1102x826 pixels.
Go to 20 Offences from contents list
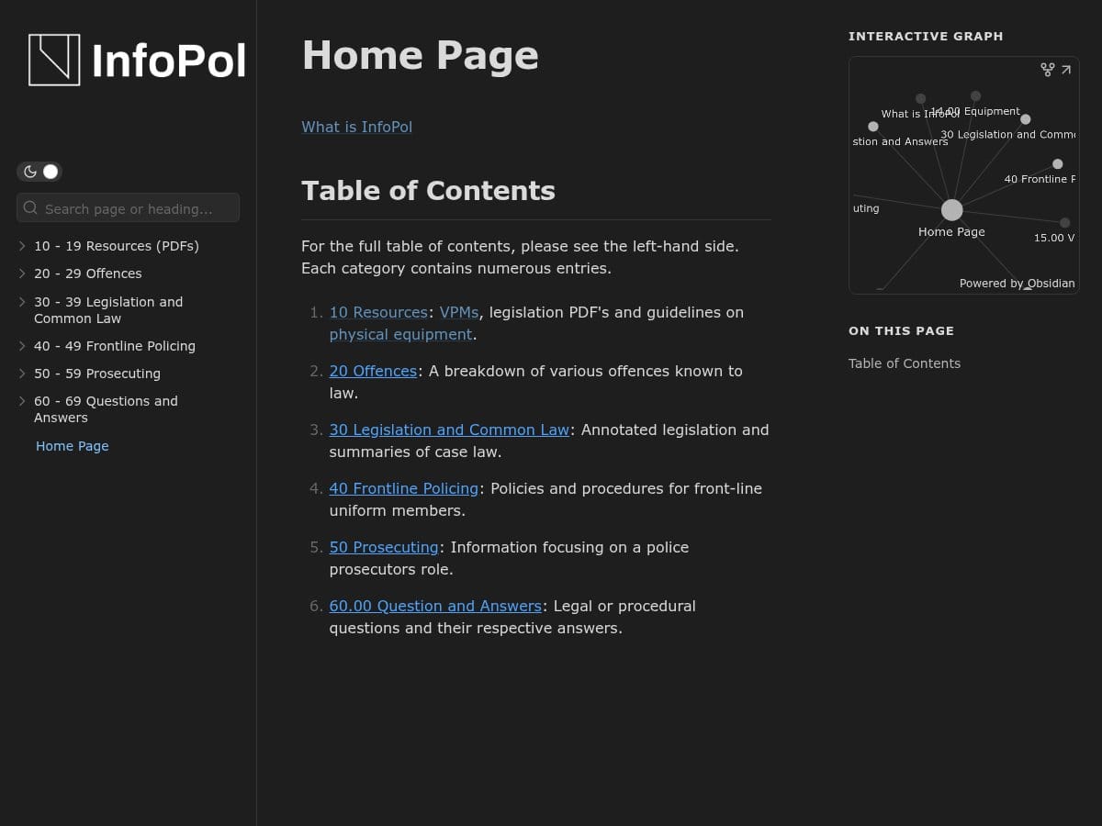click(373, 371)
